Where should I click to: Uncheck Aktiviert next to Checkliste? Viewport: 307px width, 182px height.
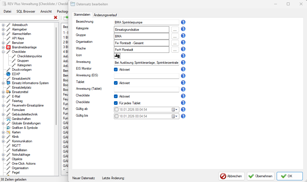click(115, 96)
